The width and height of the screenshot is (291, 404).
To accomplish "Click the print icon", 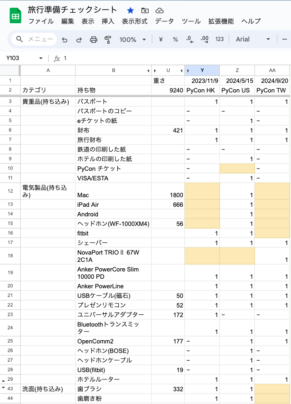I will point(93,40).
